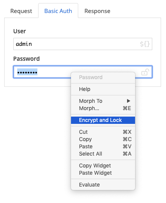Switch to the Request tab
The width and height of the screenshot is (166, 203).
(x=21, y=11)
